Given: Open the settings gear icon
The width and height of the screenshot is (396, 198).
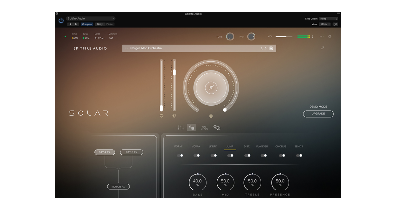Looking at the screenshot, I should 330,36.
